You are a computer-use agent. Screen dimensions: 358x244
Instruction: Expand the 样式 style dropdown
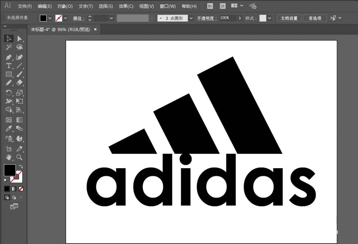270,18
